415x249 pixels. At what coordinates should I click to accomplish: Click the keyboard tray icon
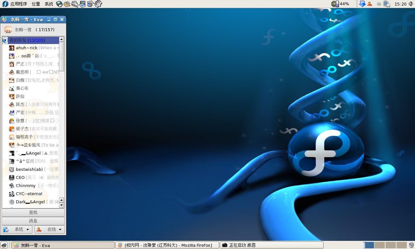point(379,4)
